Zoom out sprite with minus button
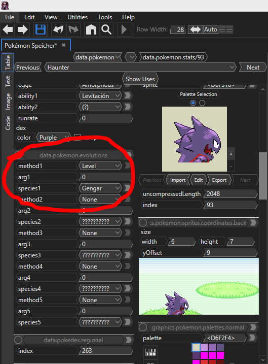Screen dimensions: 268x364 coord(231,166)
